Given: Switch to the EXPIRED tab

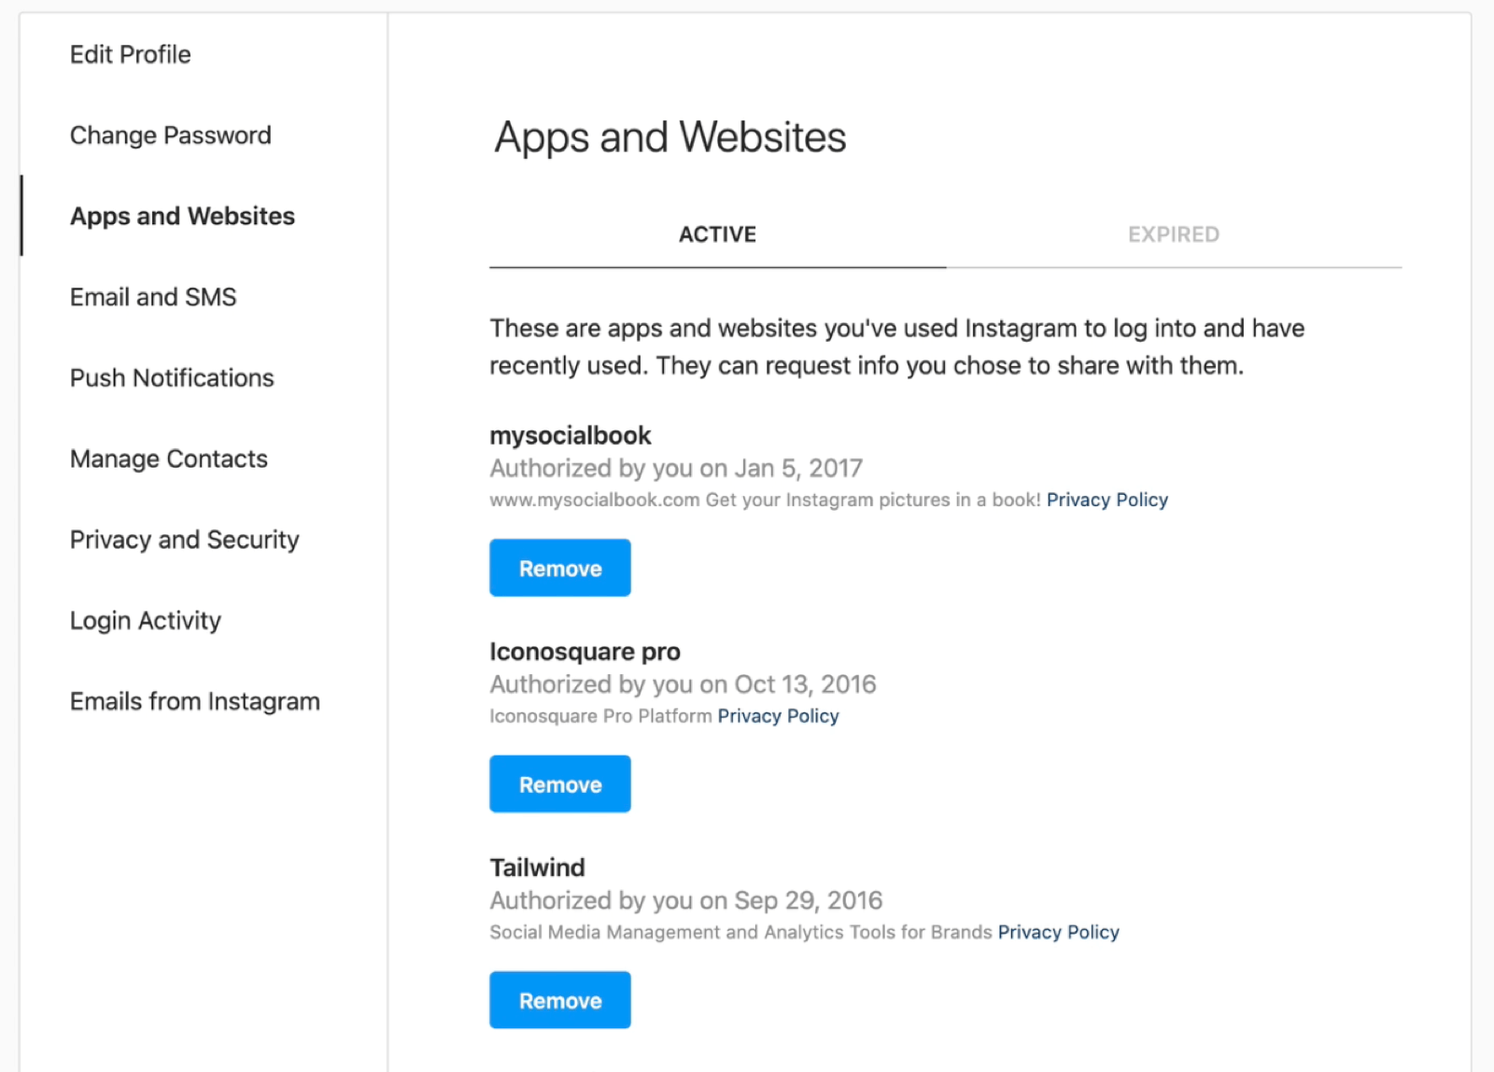Looking at the screenshot, I should coord(1174,234).
